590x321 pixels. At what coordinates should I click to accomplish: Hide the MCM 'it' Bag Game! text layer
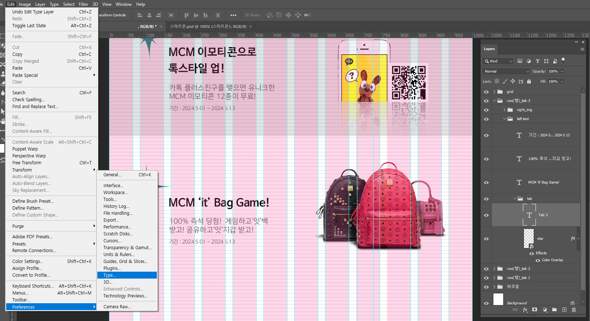pos(486,182)
